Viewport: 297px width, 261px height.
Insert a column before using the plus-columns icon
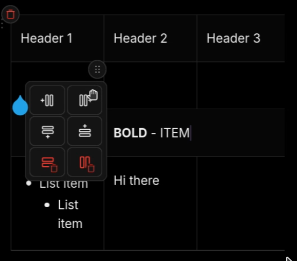coord(47,100)
